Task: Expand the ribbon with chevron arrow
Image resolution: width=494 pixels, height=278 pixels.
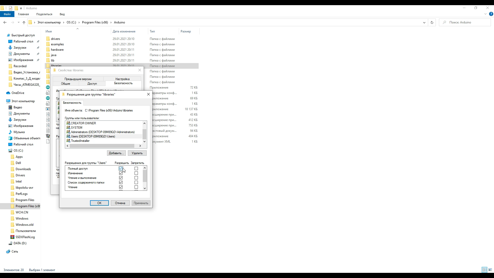Action: [486, 14]
